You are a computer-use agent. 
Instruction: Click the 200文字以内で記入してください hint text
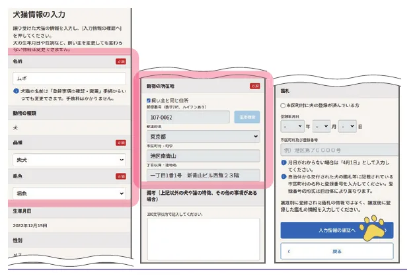point(174,214)
